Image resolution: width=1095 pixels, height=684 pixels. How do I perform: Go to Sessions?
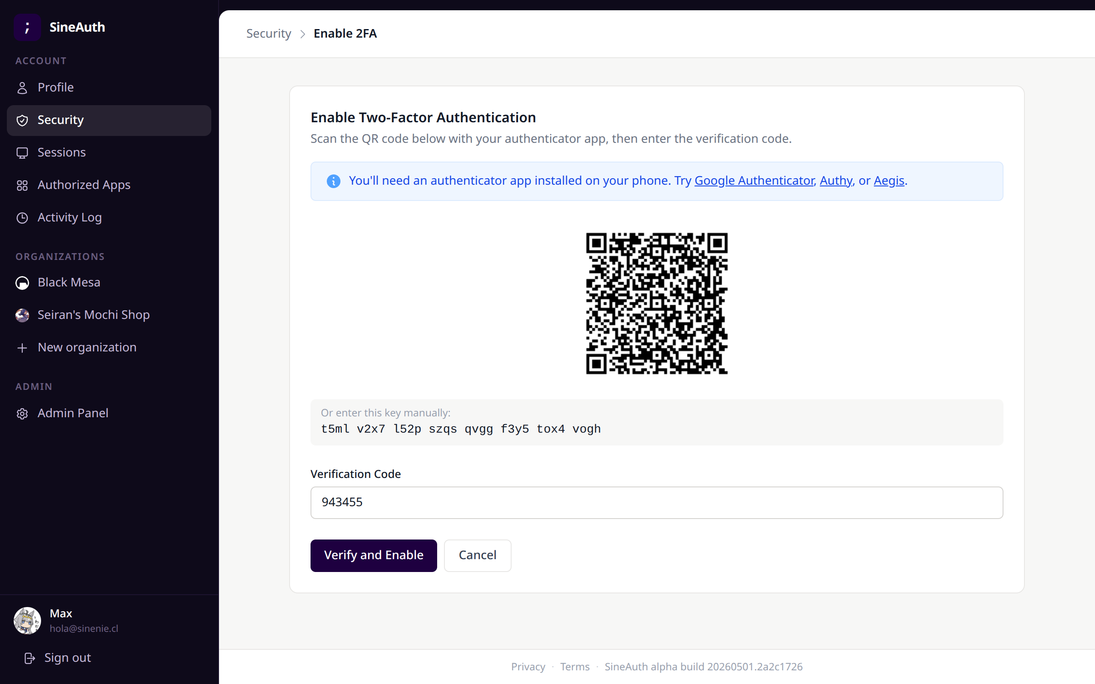[x=109, y=153]
